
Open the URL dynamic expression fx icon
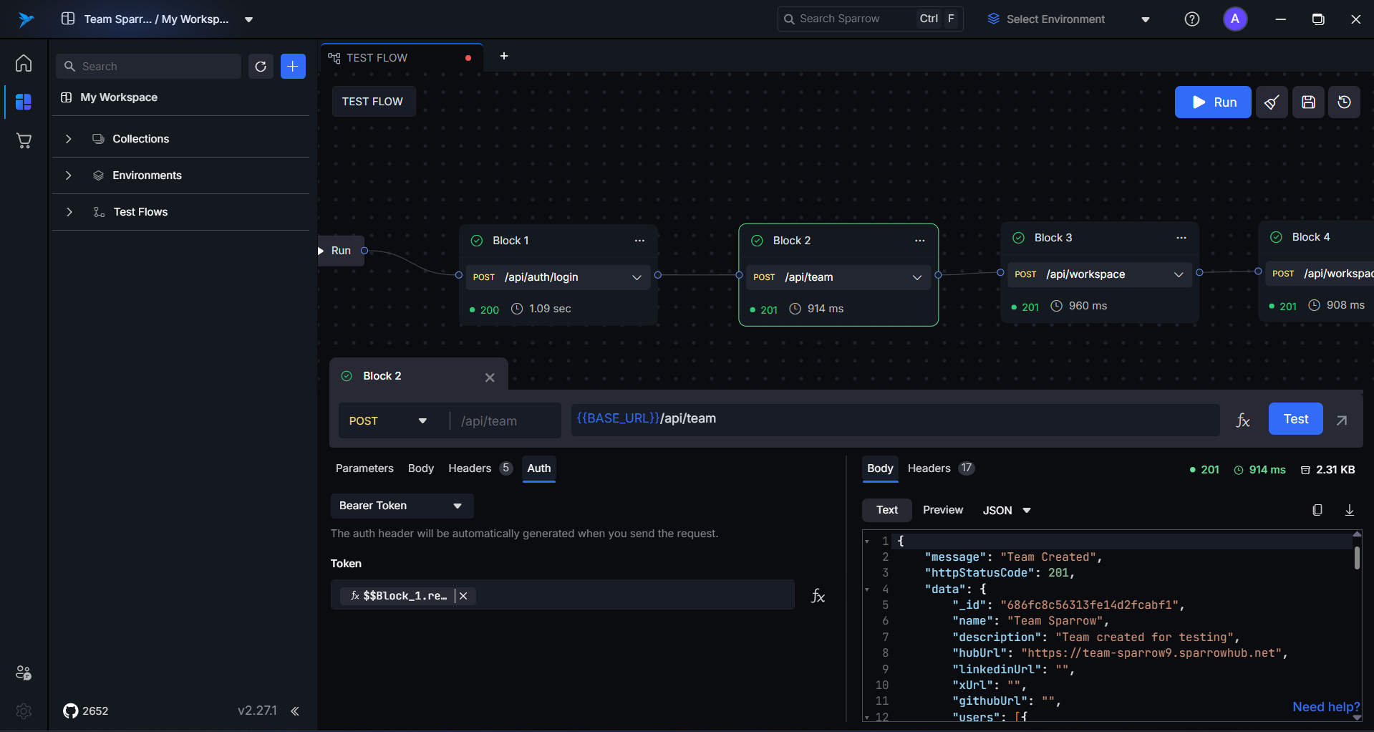(1243, 420)
